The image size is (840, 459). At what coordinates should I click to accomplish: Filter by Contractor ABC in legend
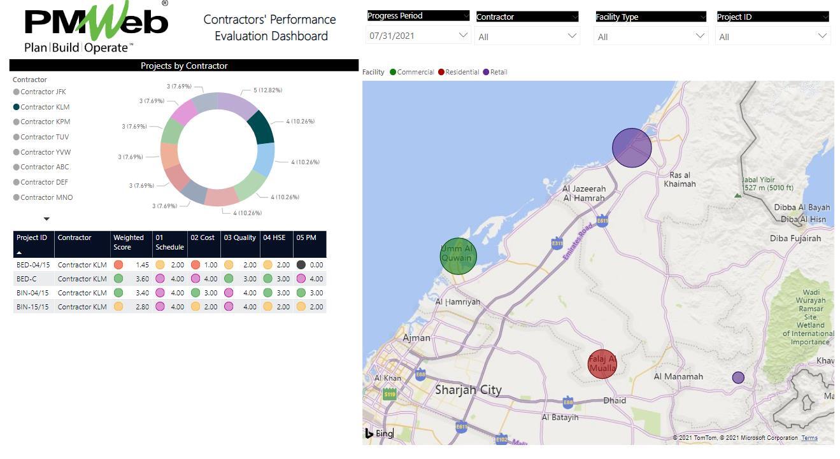click(x=41, y=167)
